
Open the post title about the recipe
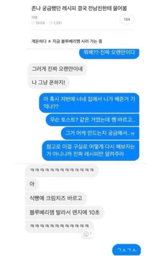click(x=79, y=8)
